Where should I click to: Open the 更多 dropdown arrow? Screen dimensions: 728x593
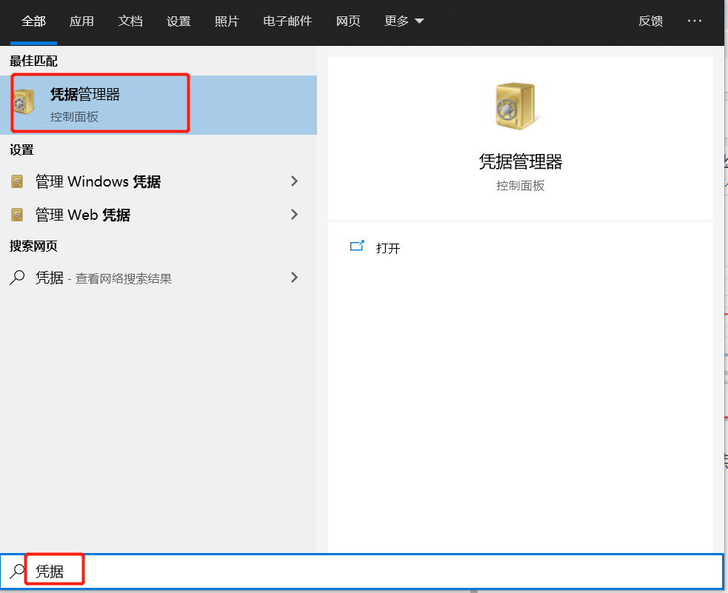(x=419, y=21)
